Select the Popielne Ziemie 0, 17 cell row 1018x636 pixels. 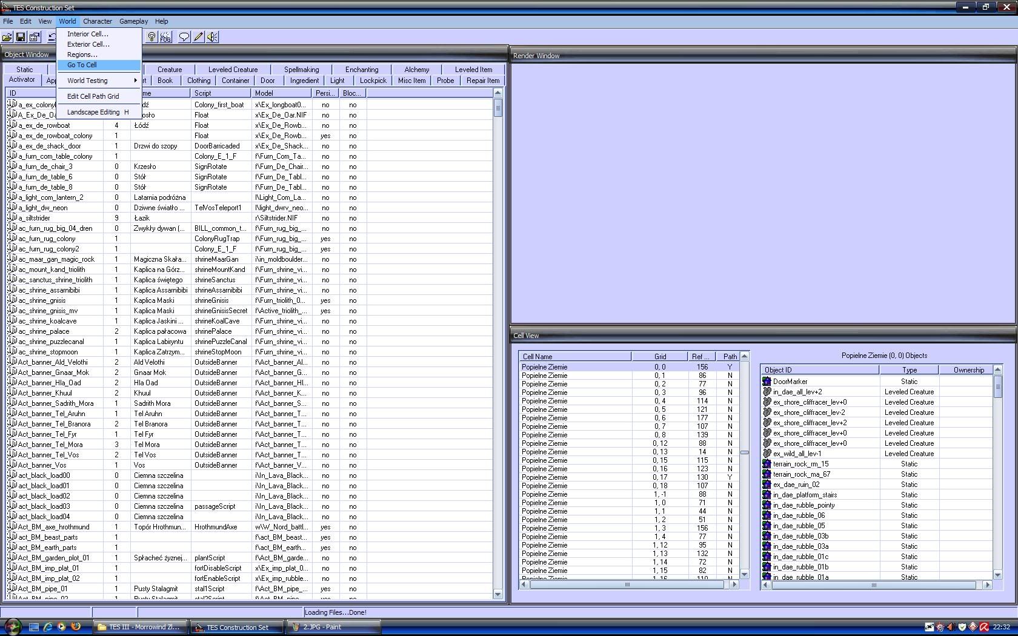click(x=629, y=477)
